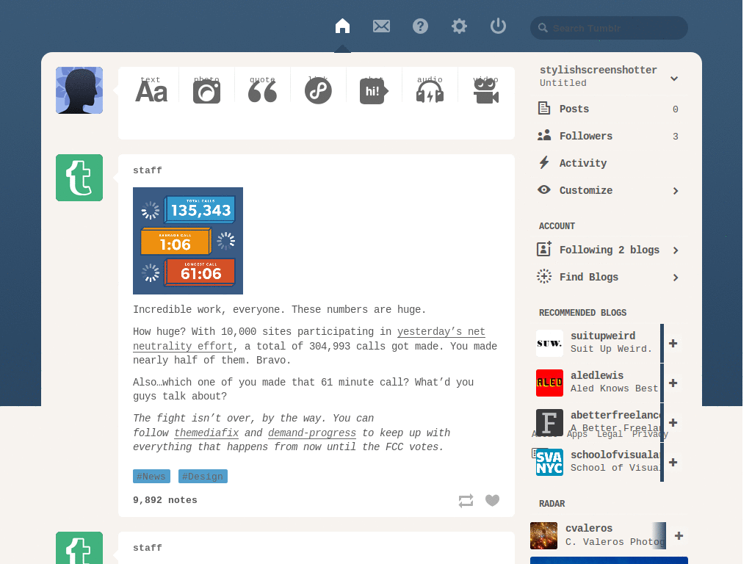Screen dimensions: 752x564
Task: Expand the Following 2 blogs chevron
Action: [x=676, y=250]
